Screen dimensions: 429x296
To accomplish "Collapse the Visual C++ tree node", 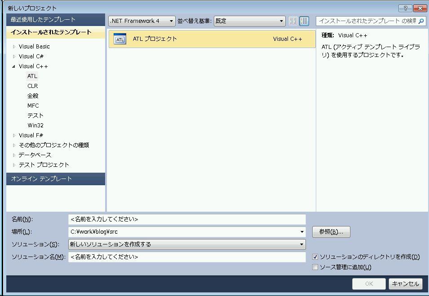I will (x=14, y=66).
